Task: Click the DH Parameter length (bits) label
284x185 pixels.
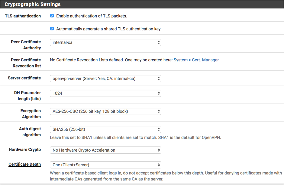Action: coord(27,96)
